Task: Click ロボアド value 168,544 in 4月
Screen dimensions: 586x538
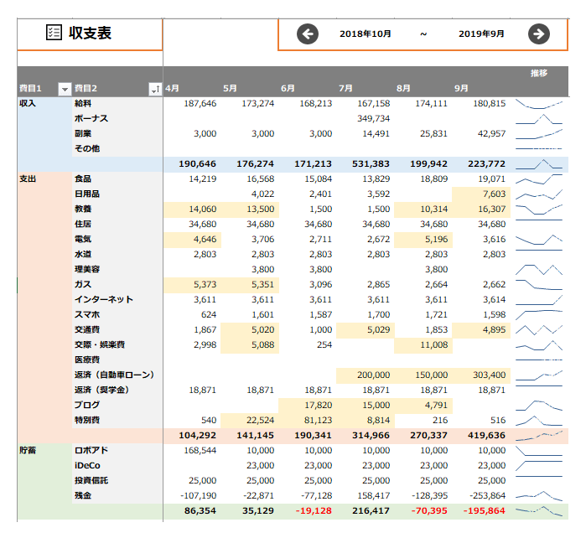Action: [200, 450]
